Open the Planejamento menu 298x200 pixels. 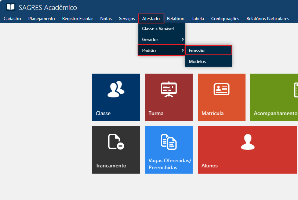[x=41, y=19]
